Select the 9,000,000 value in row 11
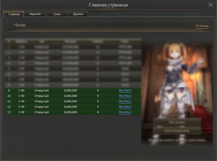Viewport: 217px width, 161px height. [70, 101]
